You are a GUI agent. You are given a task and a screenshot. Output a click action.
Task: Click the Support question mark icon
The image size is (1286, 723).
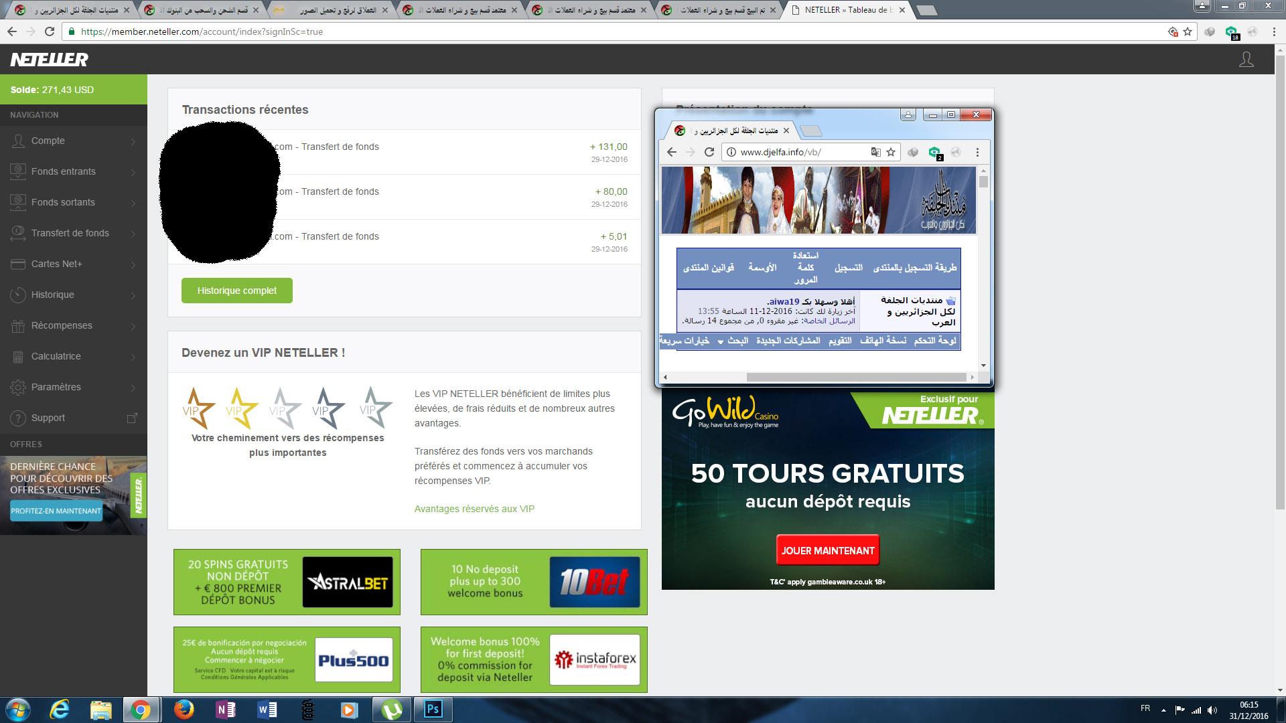18,418
